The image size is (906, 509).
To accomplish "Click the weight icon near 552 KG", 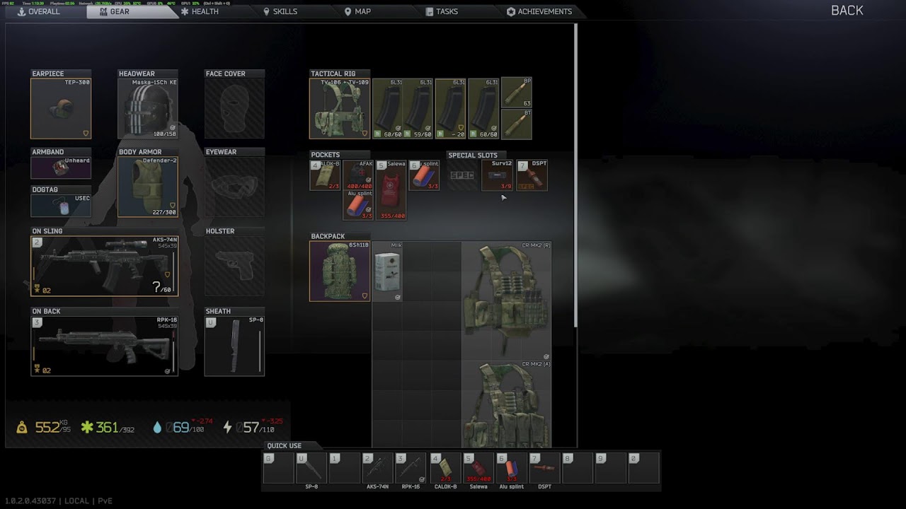I will [22, 428].
